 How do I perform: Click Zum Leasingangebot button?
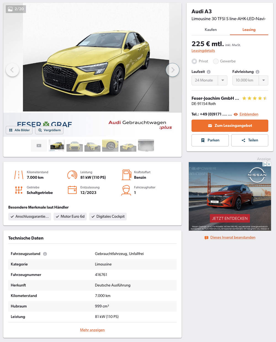coord(230,126)
